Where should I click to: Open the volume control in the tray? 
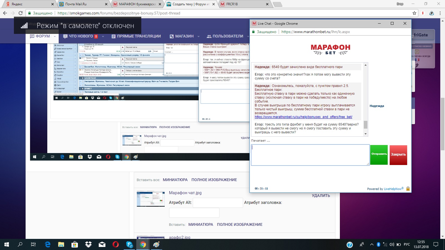(392, 244)
